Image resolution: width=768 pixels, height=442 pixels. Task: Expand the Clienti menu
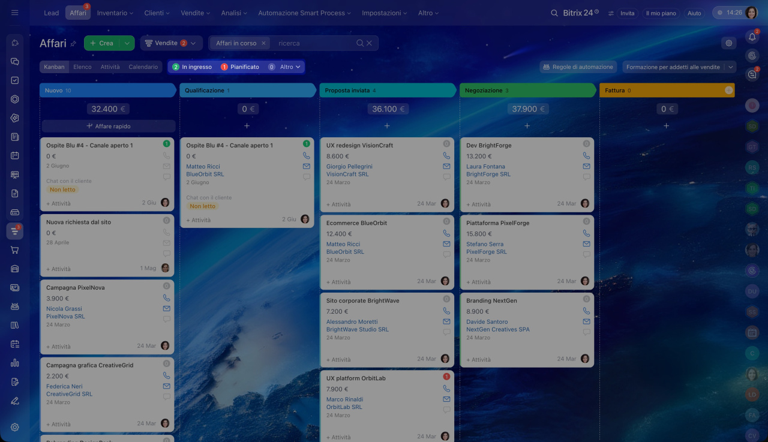pyautogui.click(x=157, y=13)
